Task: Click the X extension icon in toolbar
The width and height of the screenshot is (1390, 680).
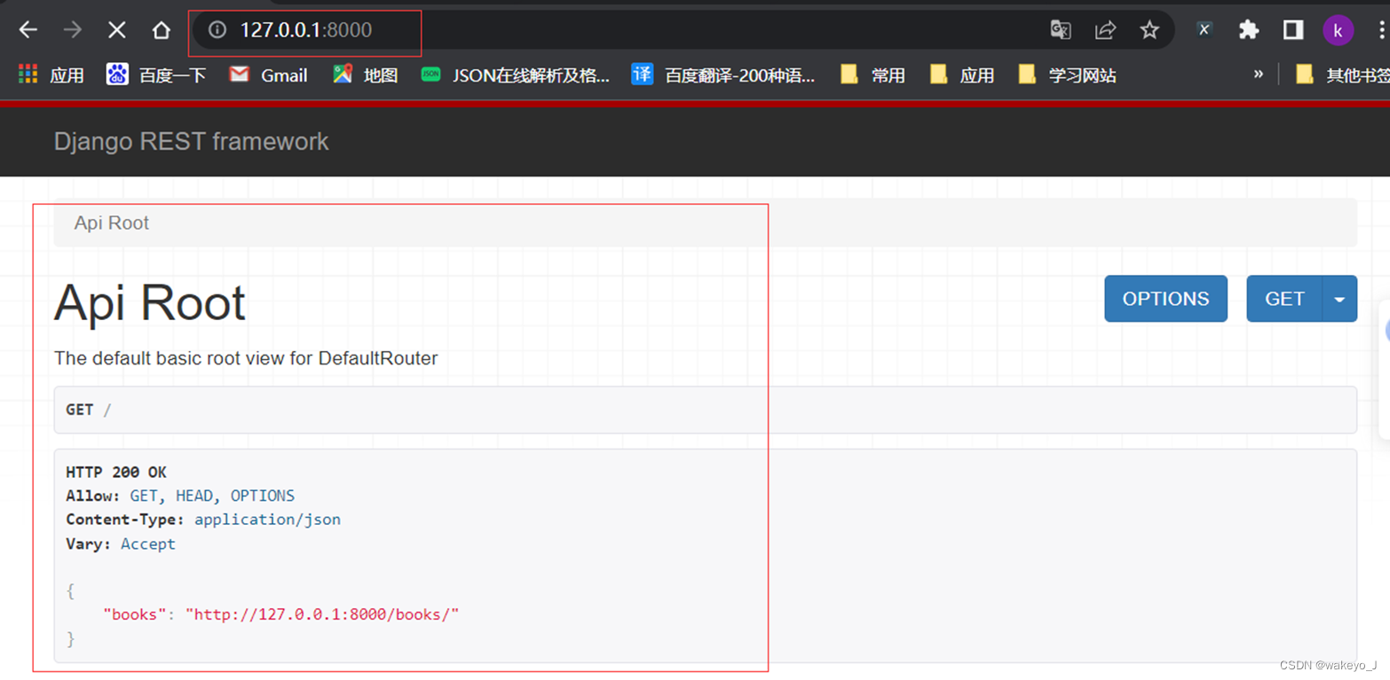Action: click(1204, 30)
